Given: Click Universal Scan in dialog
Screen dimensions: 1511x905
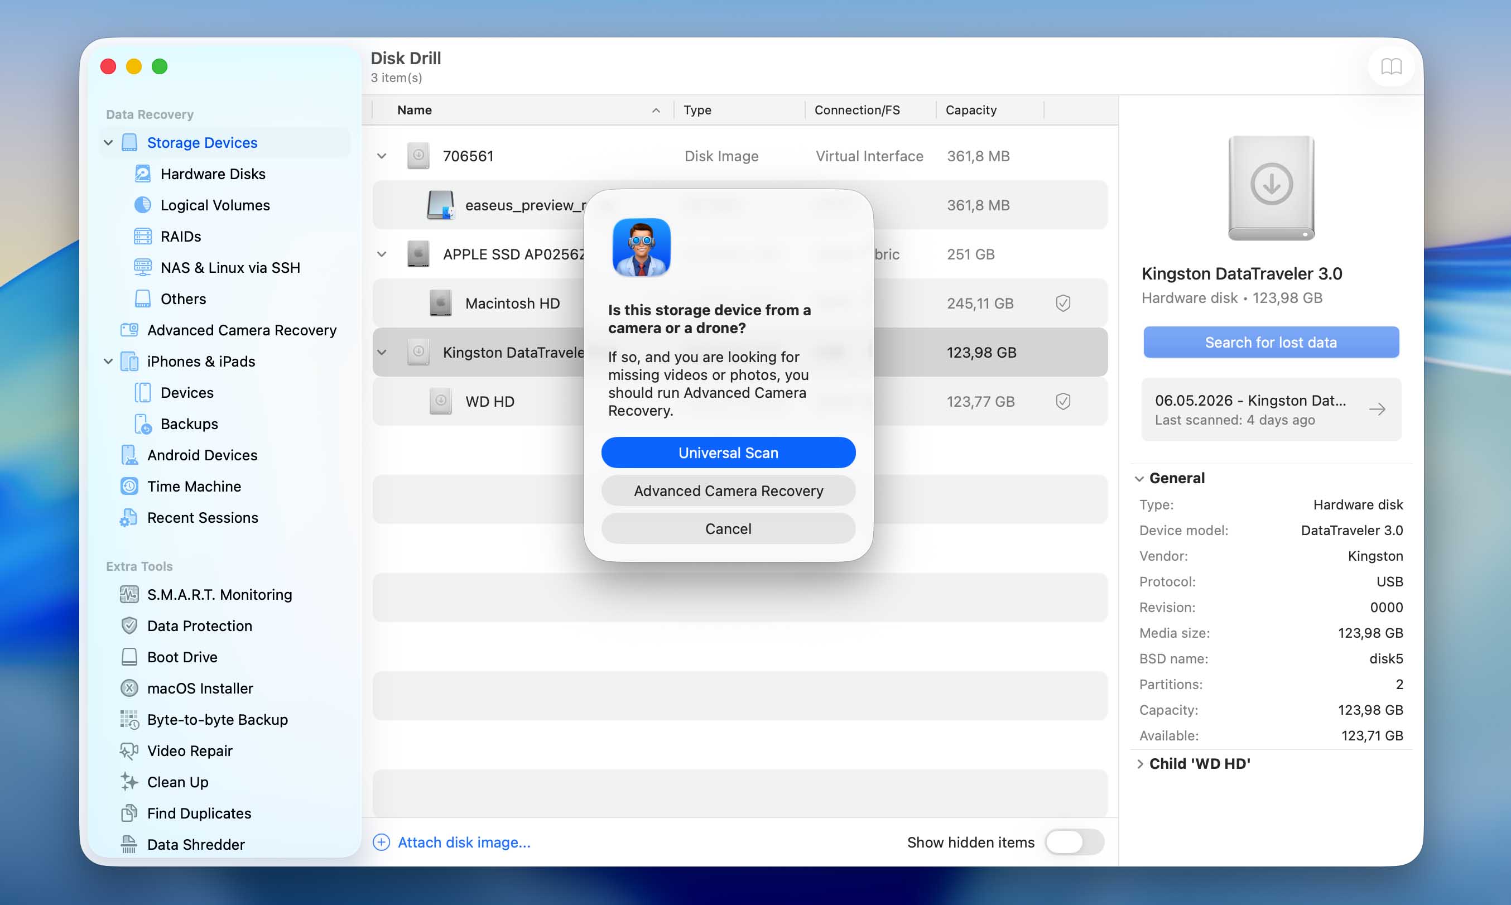Looking at the screenshot, I should point(728,453).
